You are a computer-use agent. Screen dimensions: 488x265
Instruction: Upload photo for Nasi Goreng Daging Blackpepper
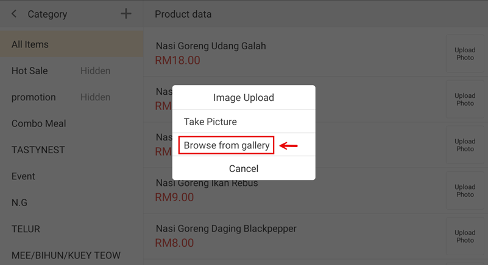tap(464, 236)
